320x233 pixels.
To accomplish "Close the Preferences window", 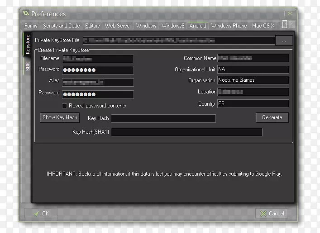I will (x=288, y=14).
